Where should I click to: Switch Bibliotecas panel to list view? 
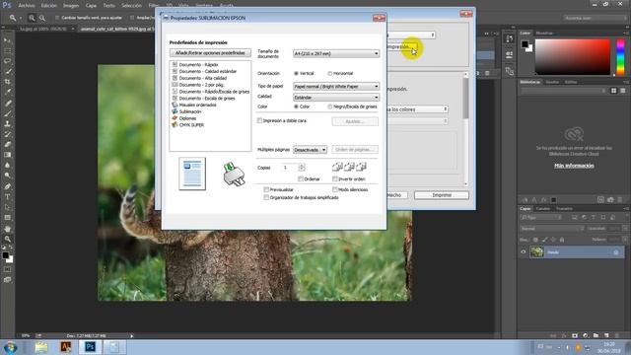coord(622,91)
